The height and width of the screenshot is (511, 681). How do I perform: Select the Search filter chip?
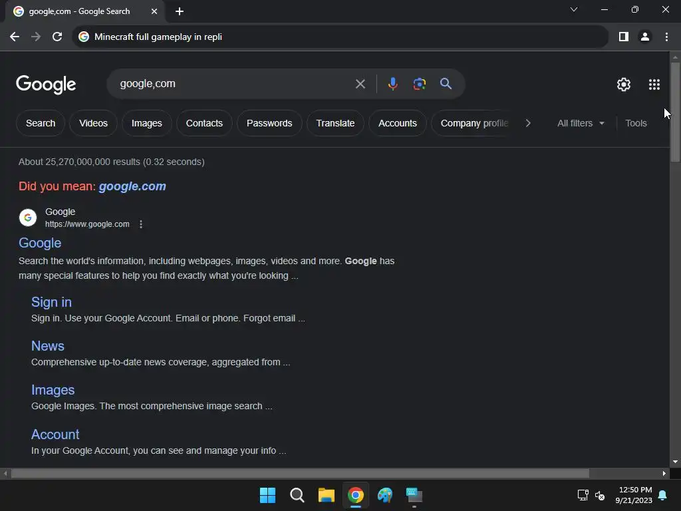(x=41, y=123)
